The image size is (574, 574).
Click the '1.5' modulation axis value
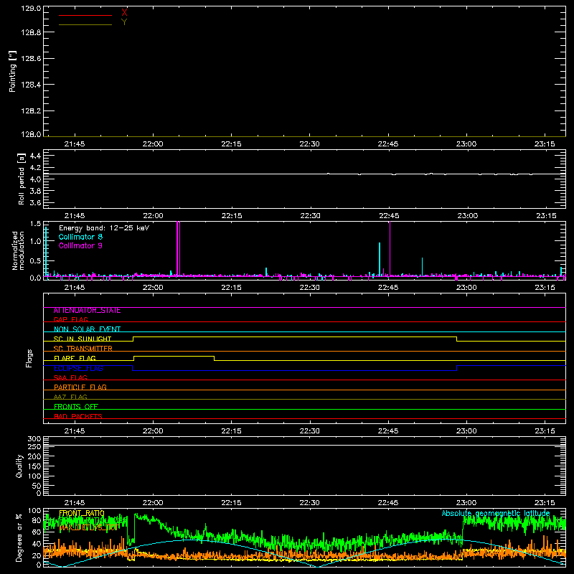pyautogui.click(x=35, y=223)
